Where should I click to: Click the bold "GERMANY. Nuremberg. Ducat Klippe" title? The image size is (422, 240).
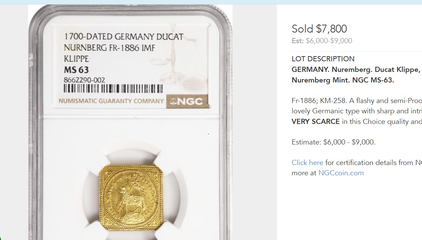click(x=356, y=70)
